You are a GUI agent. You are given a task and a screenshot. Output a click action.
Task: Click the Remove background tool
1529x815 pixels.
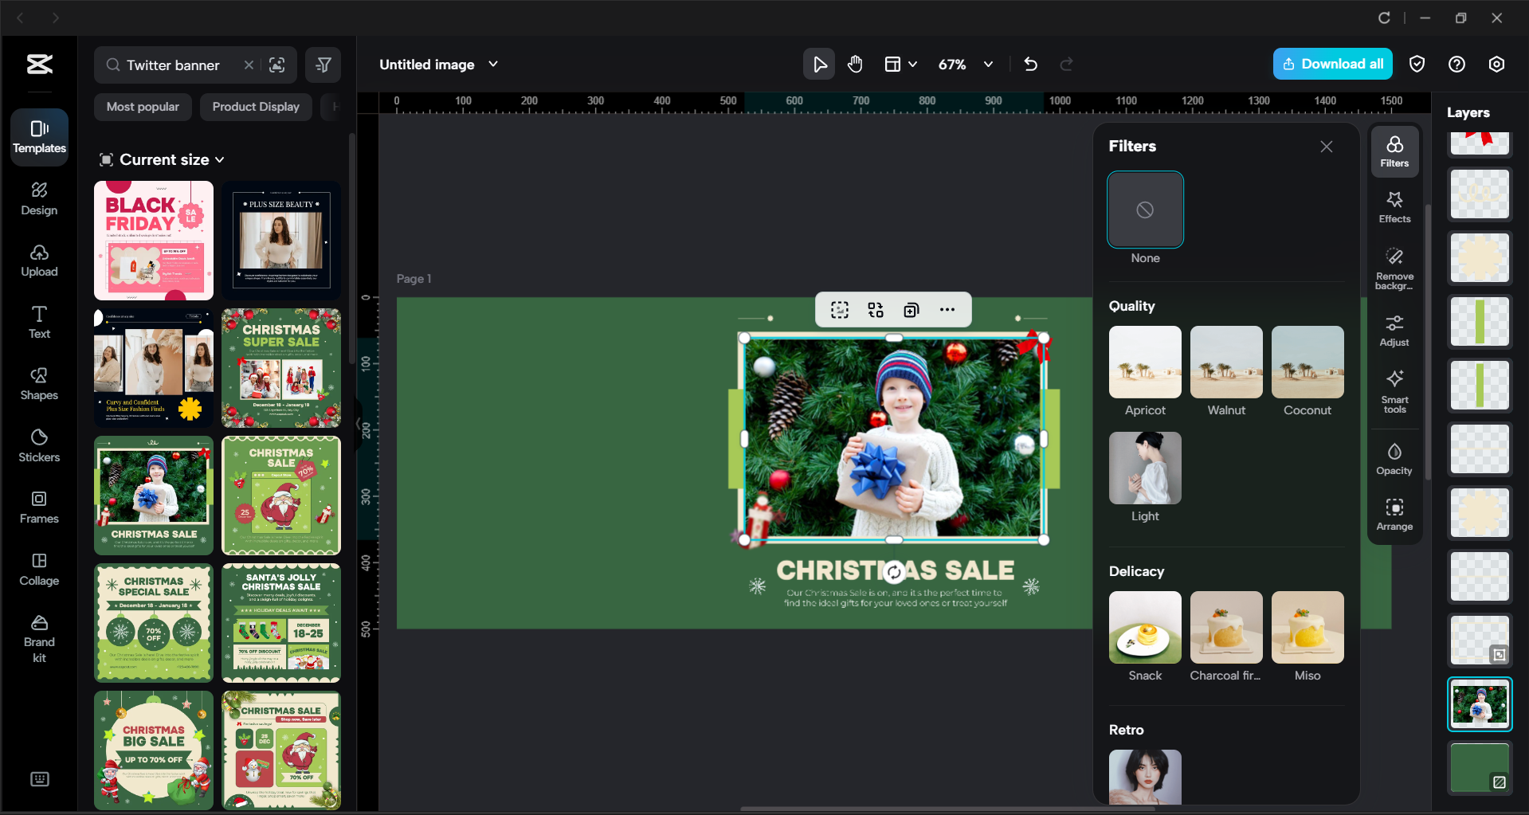click(1394, 266)
